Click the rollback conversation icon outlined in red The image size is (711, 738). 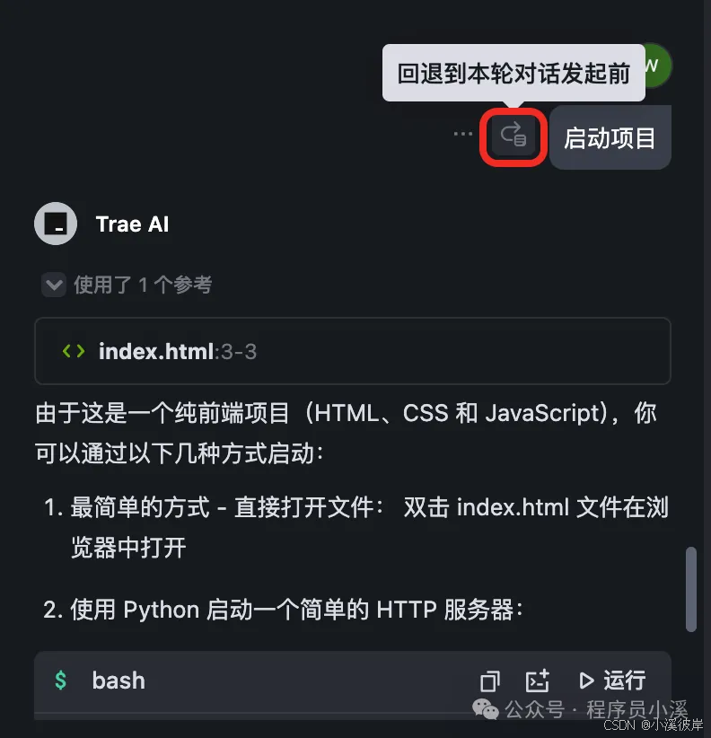pyautogui.click(x=513, y=137)
